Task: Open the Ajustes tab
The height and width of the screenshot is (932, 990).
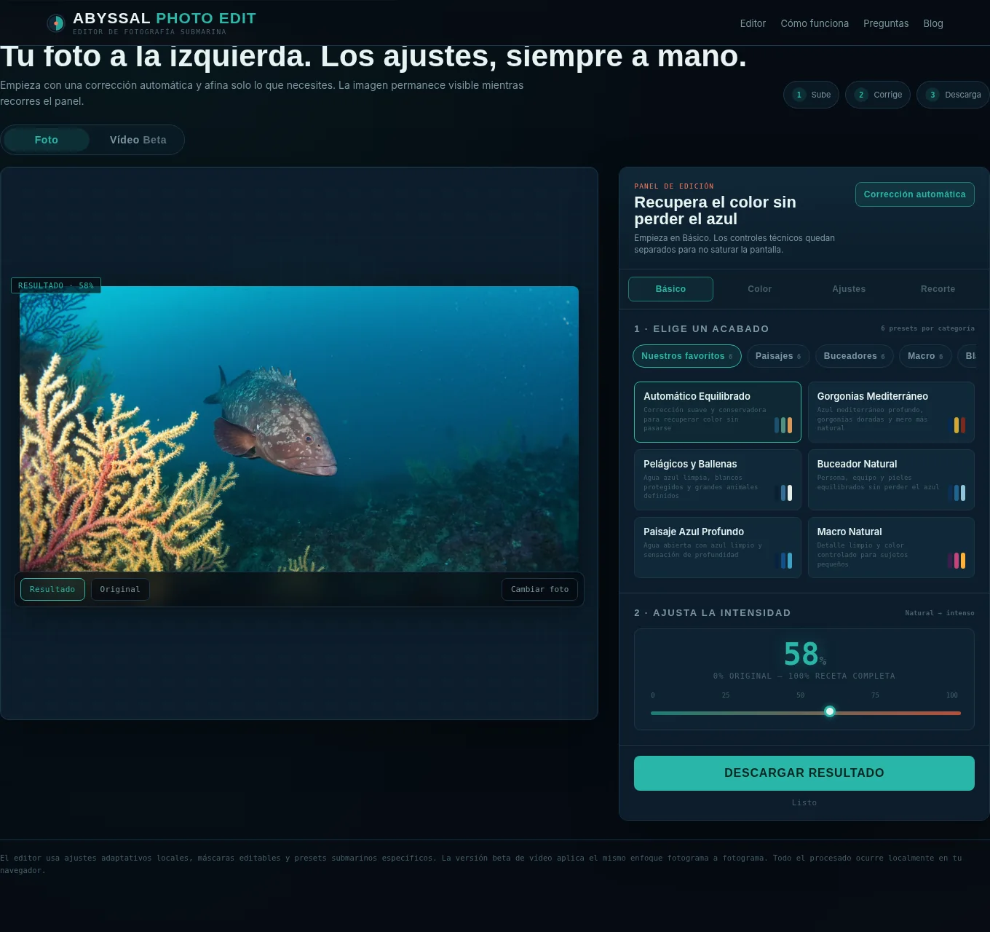Action: click(x=849, y=289)
